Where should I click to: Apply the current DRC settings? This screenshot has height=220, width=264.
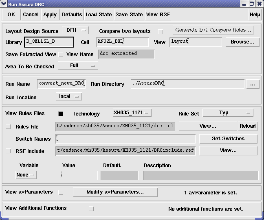[x=50, y=15]
